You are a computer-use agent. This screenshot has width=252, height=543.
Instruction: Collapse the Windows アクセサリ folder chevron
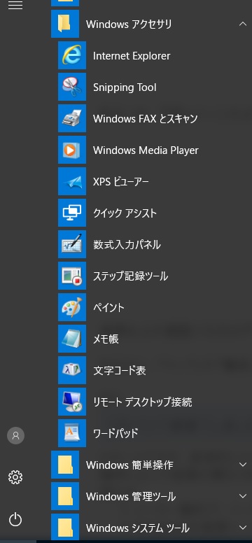pyautogui.click(x=243, y=24)
